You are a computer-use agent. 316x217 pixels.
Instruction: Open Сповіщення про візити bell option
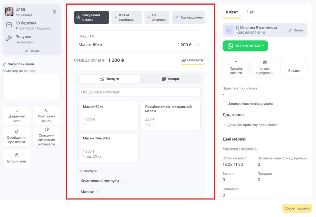click(17, 137)
